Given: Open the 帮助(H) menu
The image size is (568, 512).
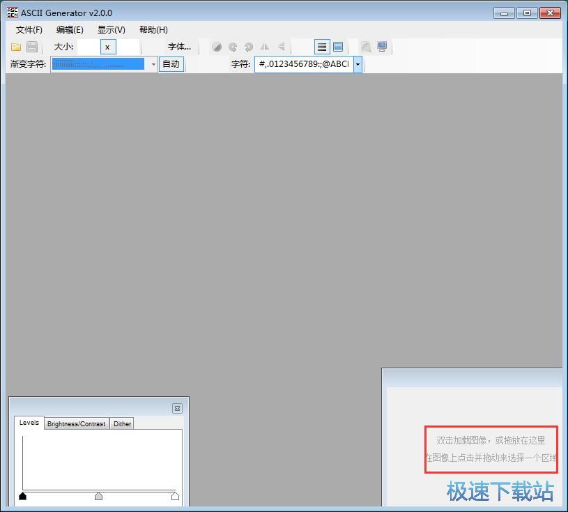Looking at the screenshot, I should pyautogui.click(x=153, y=30).
